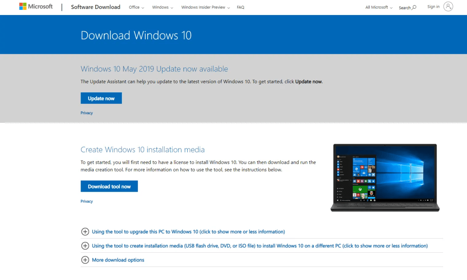Expand the upgrade this PC section
Screen dimensions: 467x280
click(85, 232)
